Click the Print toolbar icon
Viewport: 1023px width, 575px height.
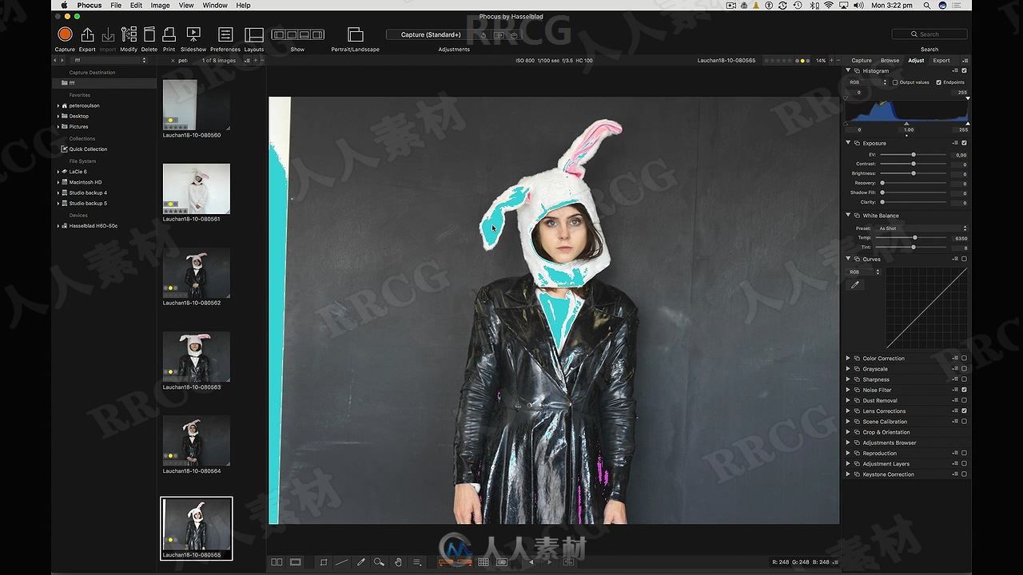(169, 34)
